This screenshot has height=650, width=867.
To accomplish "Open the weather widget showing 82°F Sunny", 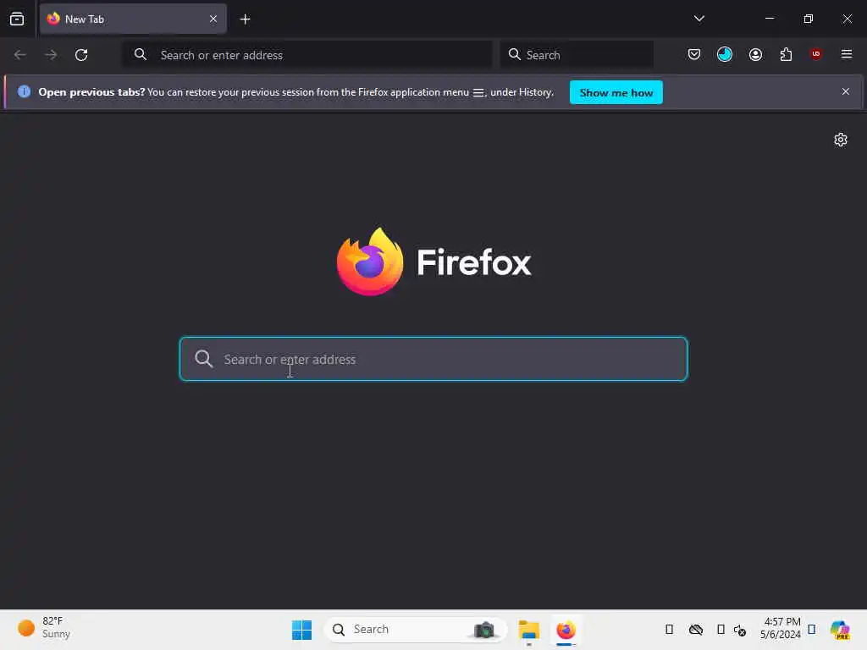I will point(44,628).
